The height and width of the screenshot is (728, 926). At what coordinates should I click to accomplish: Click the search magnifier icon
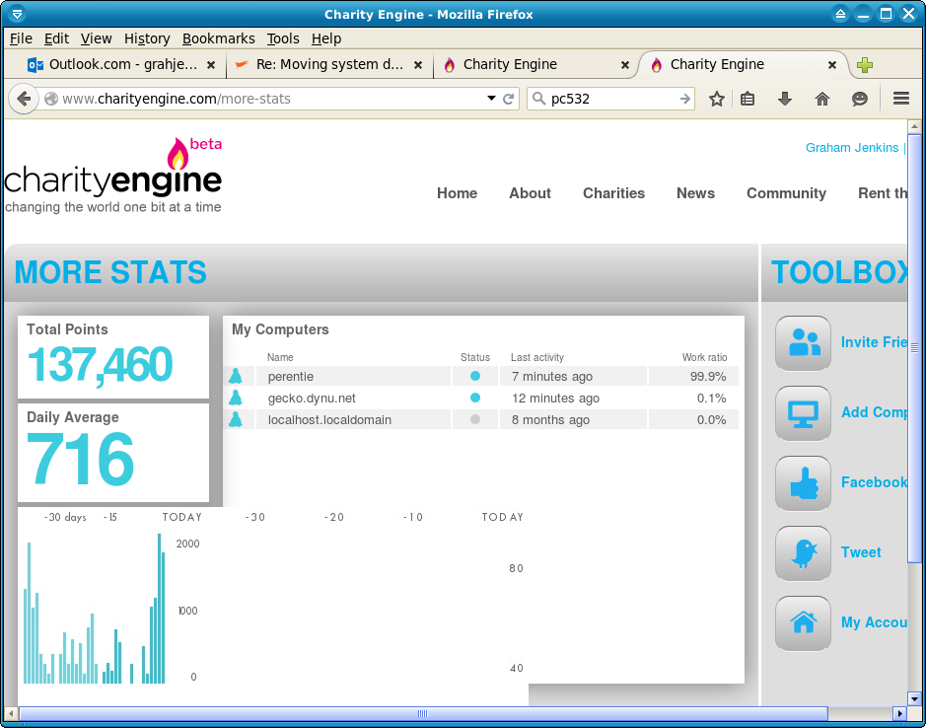(x=538, y=99)
